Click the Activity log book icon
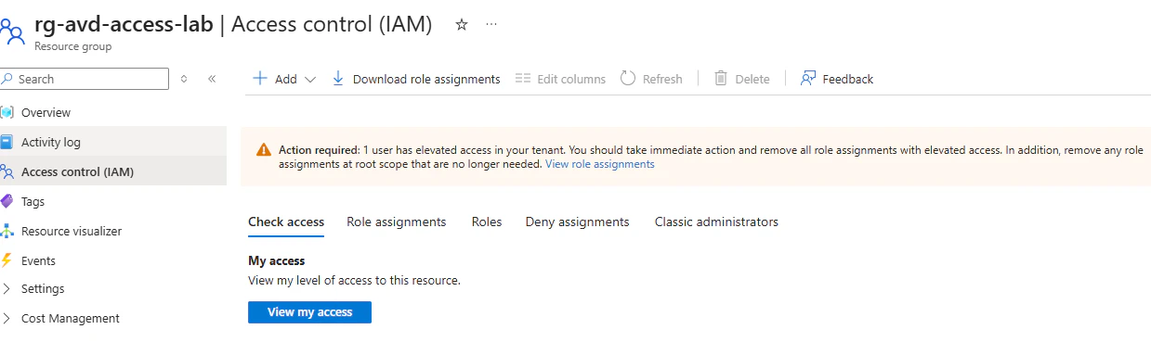The width and height of the screenshot is (1151, 342). pos(7,143)
